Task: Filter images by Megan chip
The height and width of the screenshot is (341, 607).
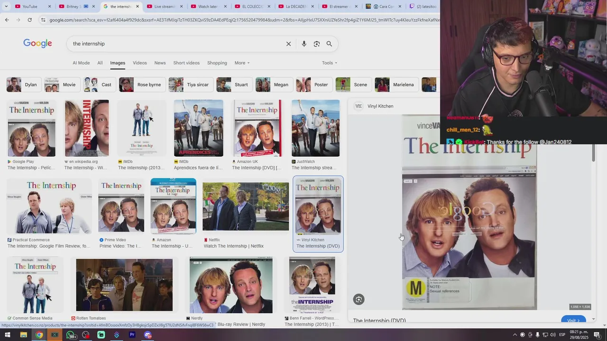Action: (274, 85)
